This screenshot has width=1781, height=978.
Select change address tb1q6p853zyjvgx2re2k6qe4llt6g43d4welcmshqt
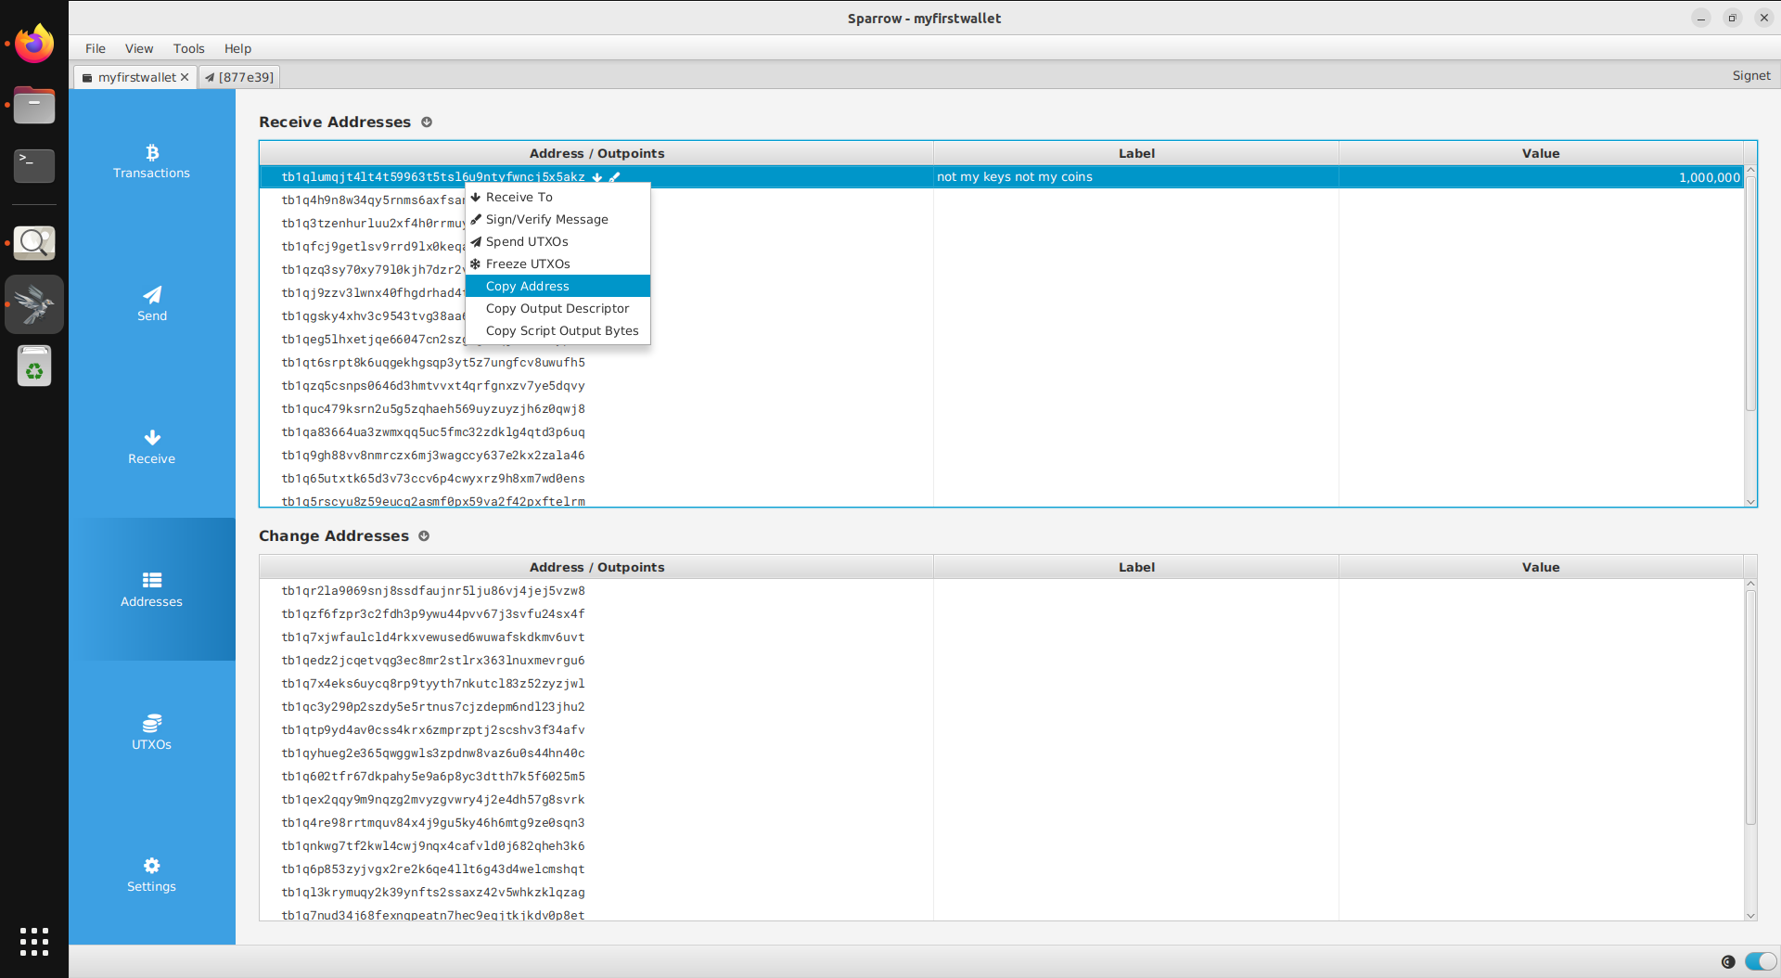click(x=433, y=869)
